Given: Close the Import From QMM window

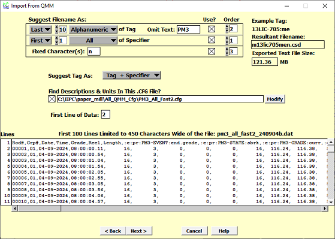Looking at the screenshot, I should [325, 6].
